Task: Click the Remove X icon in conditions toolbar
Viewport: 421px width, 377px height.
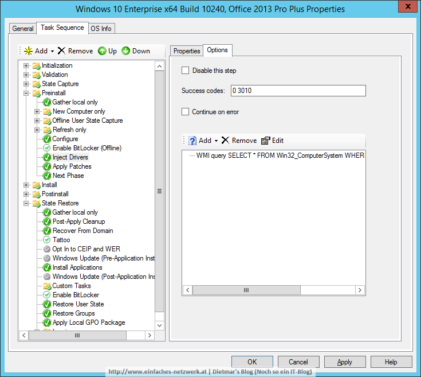Action: (225, 140)
